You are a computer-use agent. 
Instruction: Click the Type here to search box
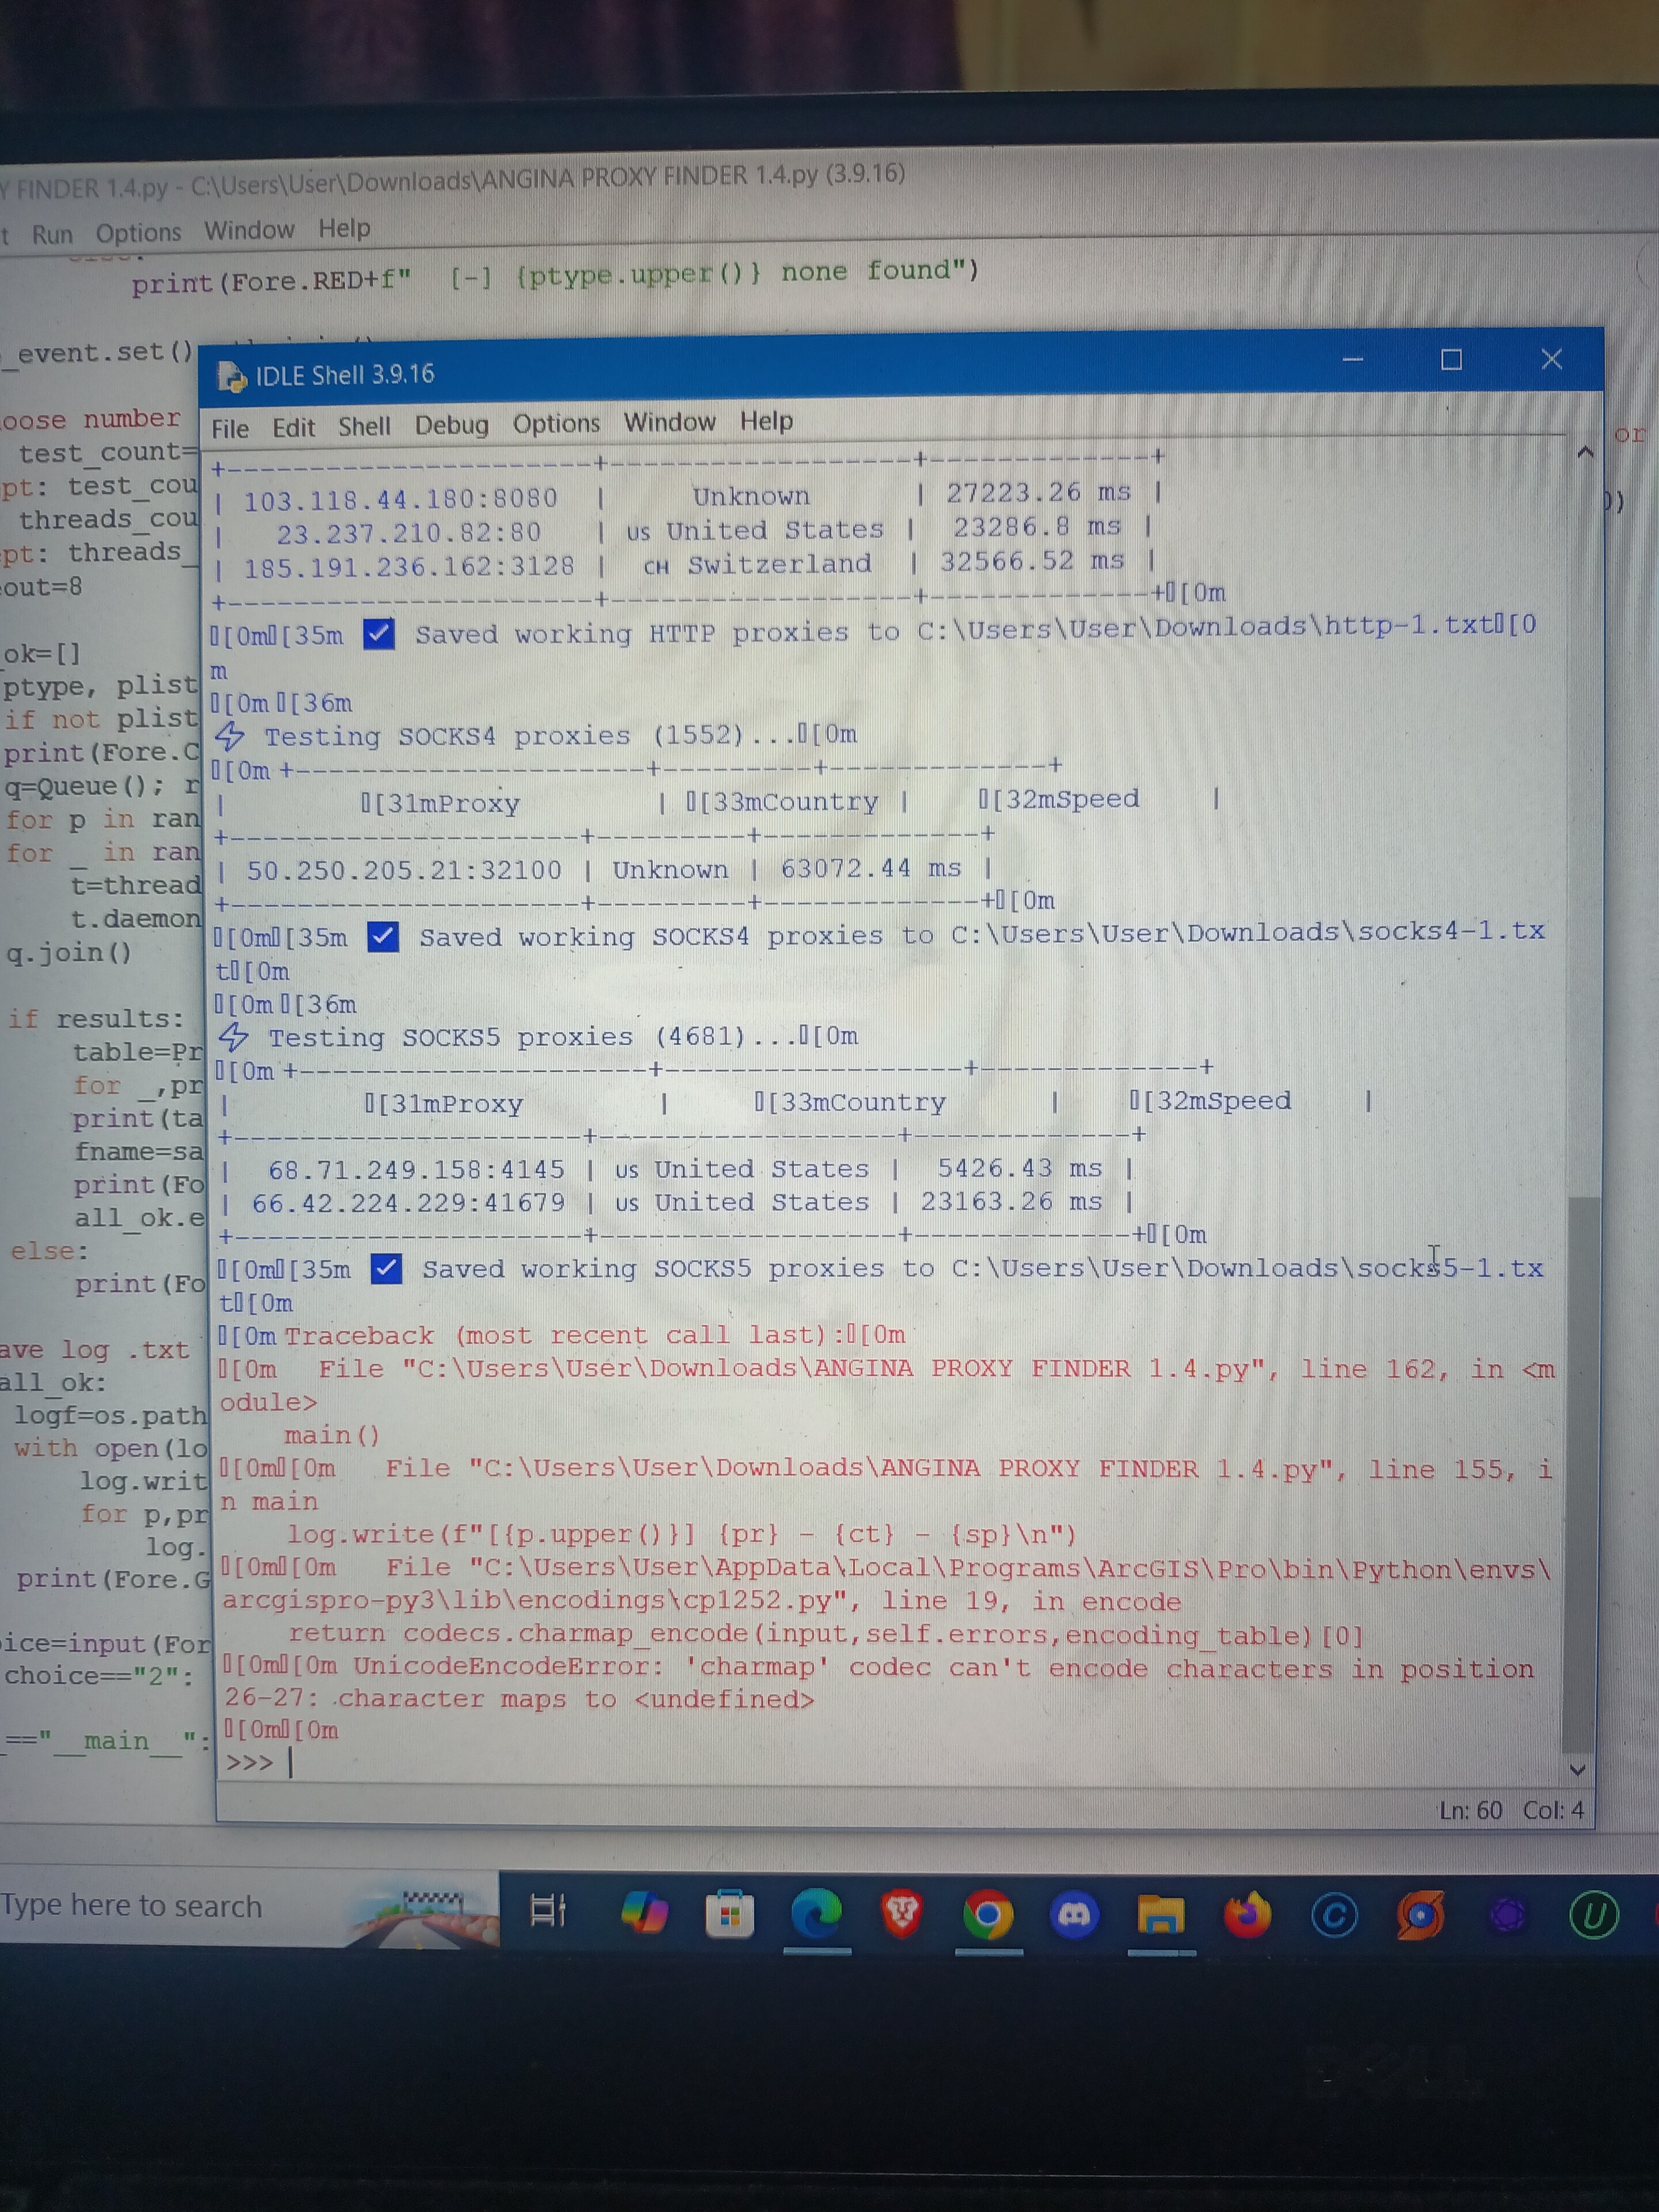(131, 1906)
